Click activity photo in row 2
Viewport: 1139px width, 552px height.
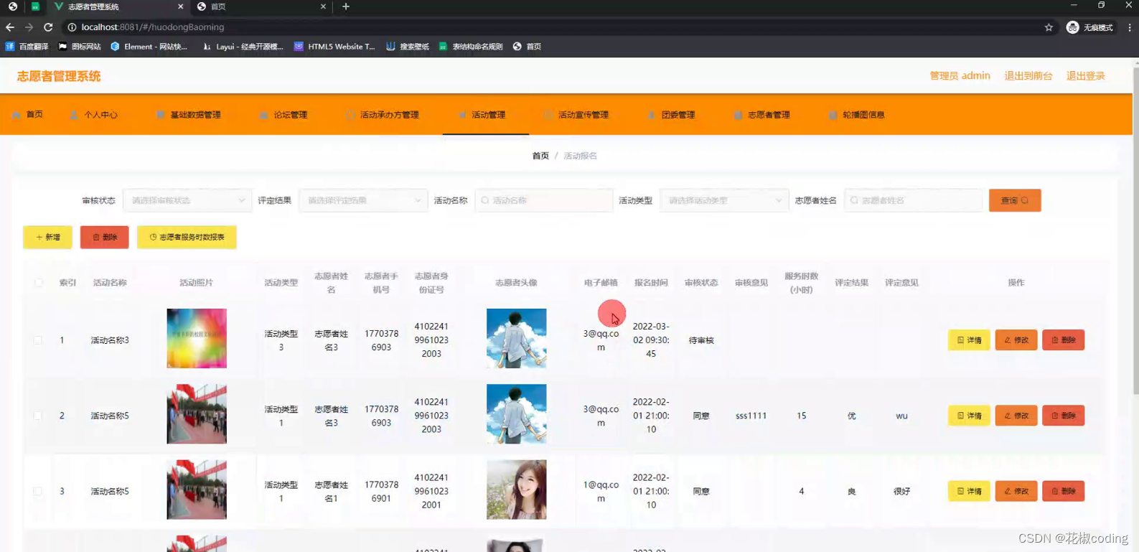coord(197,413)
